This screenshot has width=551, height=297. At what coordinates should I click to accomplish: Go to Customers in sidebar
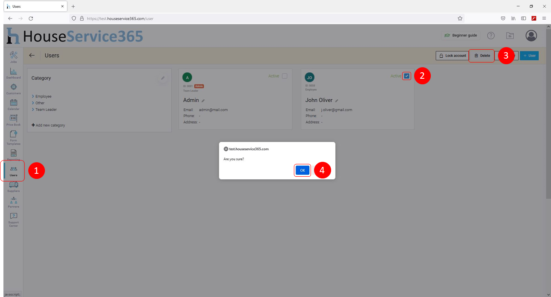click(x=13, y=89)
